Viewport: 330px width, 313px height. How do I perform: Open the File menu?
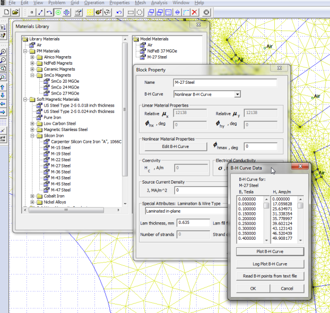click(x=12, y=3)
